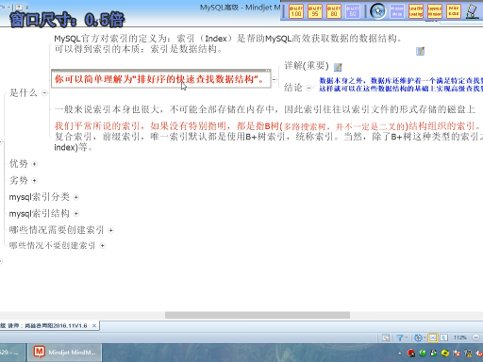The image size is (483, 362).
Task: Select the blue 数据本身之外 conclusion text
Action: pyautogui.click(x=401, y=85)
